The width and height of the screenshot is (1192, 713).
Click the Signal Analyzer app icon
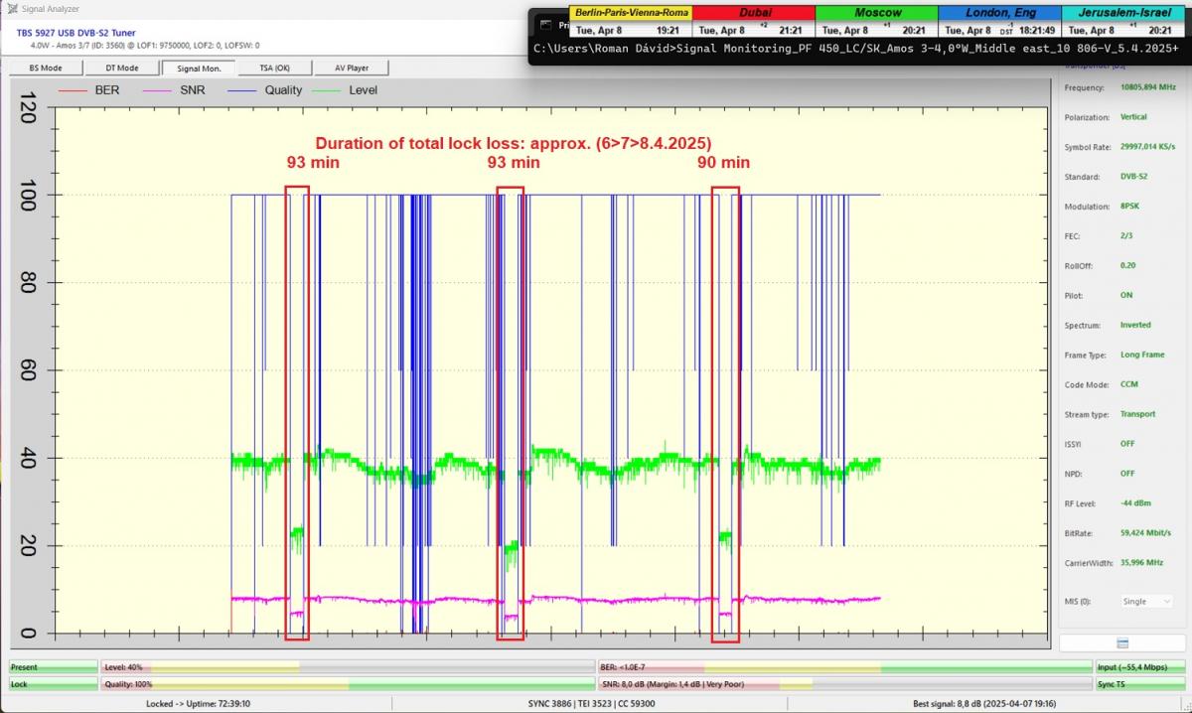click(x=11, y=8)
